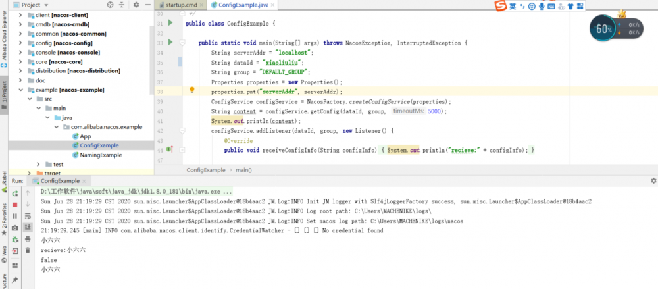Screen dimensions: 658x289
Task: Collapse the example [nacos-example] module
Action: click(x=20, y=90)
